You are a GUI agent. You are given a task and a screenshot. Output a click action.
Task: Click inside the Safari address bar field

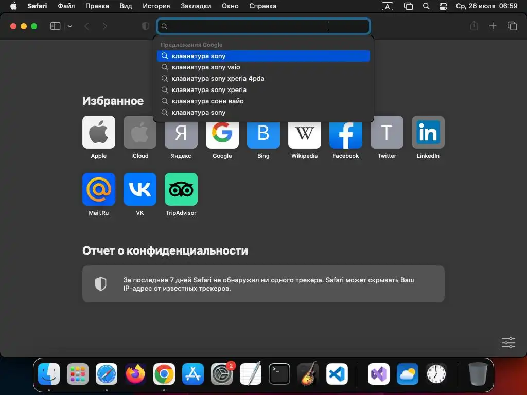pyautogui.click(x=263, y=26)
